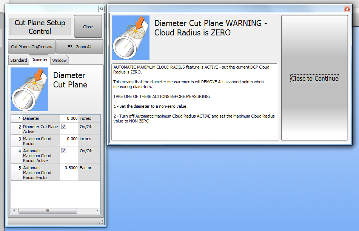Toggle Diameter Cut Plane Active checkbox

tap(63, 127)
